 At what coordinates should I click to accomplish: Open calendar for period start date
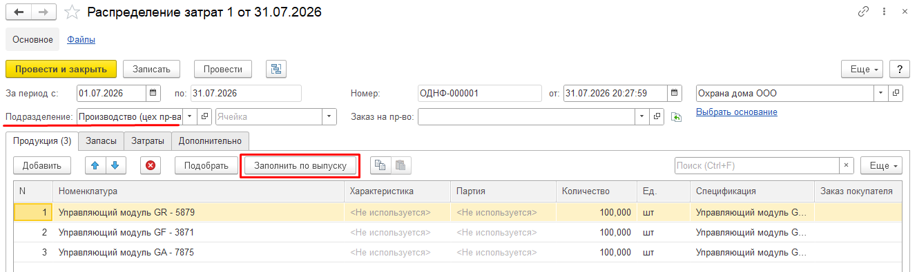(154, 93)
